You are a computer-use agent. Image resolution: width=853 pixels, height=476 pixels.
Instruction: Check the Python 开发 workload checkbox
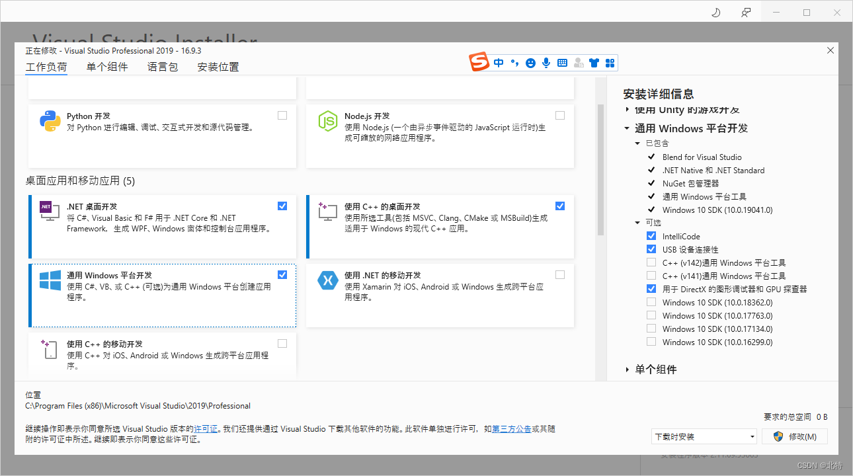282,116
